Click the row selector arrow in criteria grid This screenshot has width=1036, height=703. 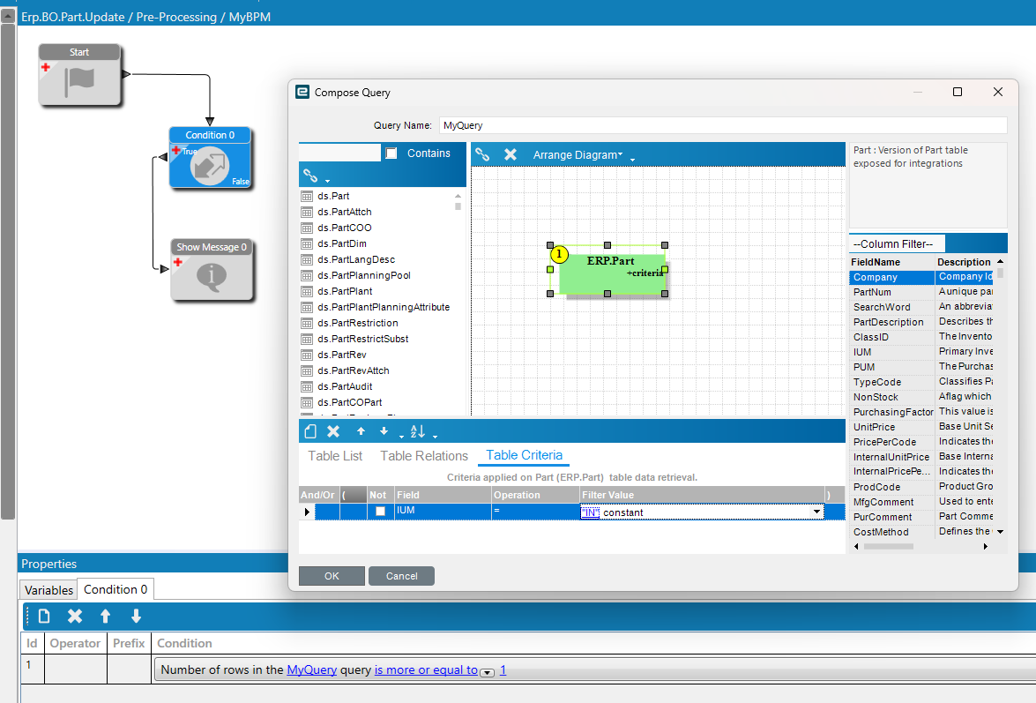click(x=307, y=512)
